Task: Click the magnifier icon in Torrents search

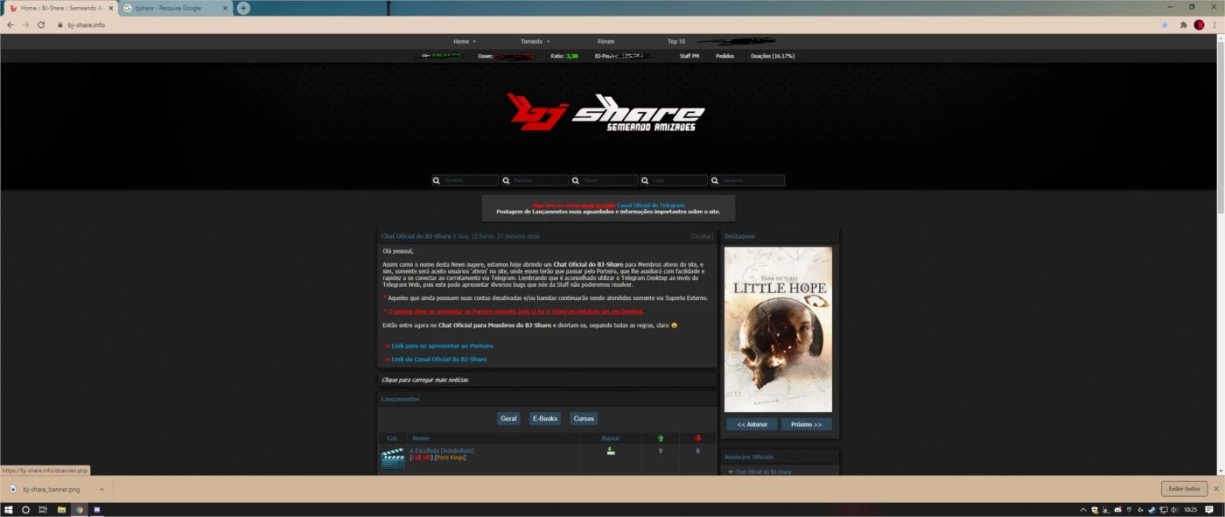Action: (x=436, y=180)
